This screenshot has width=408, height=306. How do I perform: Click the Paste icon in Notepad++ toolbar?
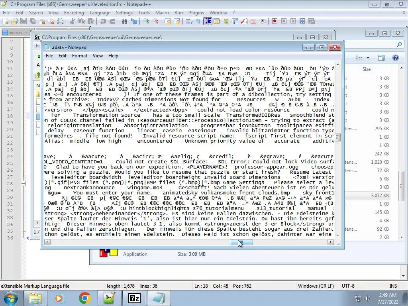(x=91, y=22)
